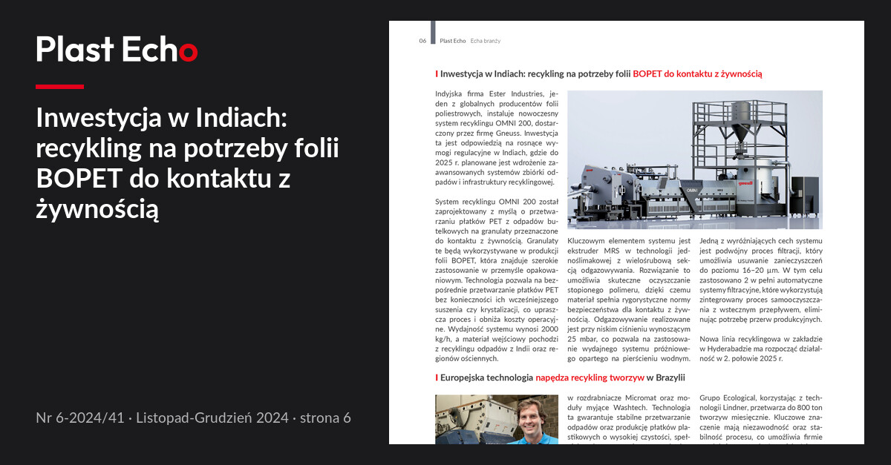The width and height of the screenshot is (891, 465).
Task: Click the red accent line under the logo
Action: point(59,87)
